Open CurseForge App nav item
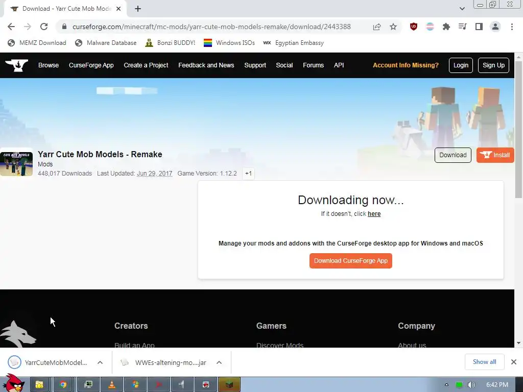This screenshot has height=392, width=523. point(91,65)
